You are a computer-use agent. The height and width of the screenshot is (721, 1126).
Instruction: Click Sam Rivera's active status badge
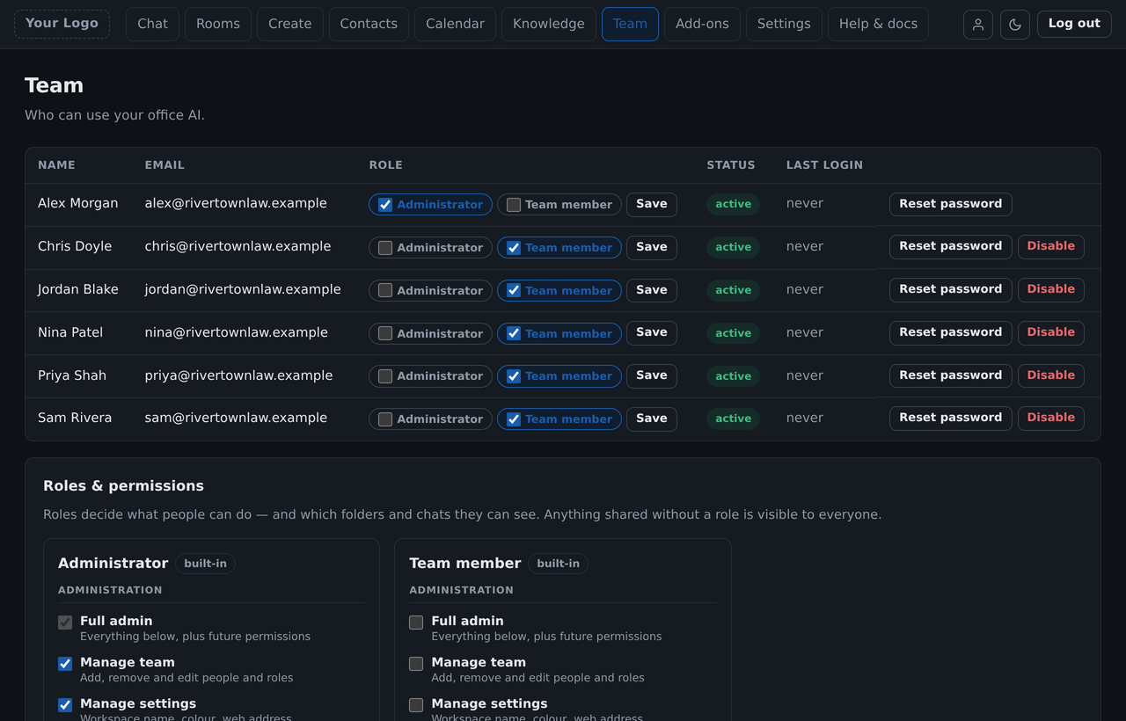pos(733,419)
